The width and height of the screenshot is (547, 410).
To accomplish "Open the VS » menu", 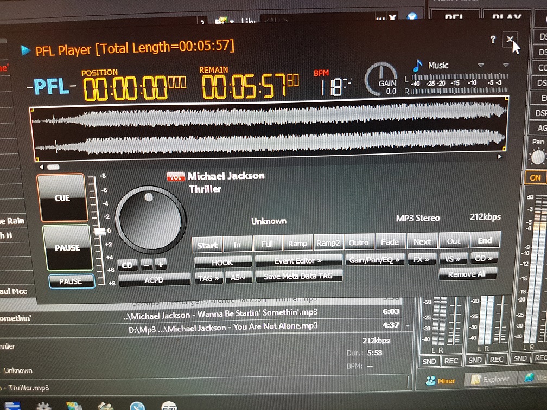I will coord(453,258).
